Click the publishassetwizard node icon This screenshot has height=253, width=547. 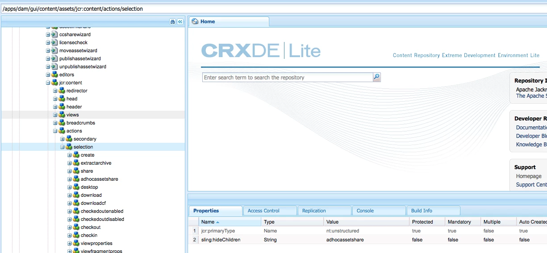tap(54, 58)
